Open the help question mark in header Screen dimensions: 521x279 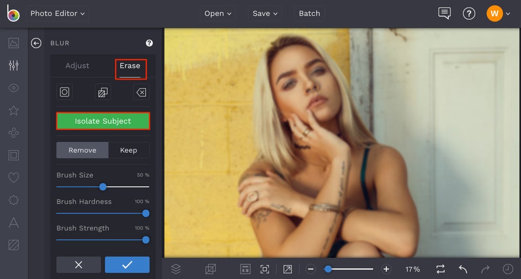pyautogui.click(x=469, y=14)
